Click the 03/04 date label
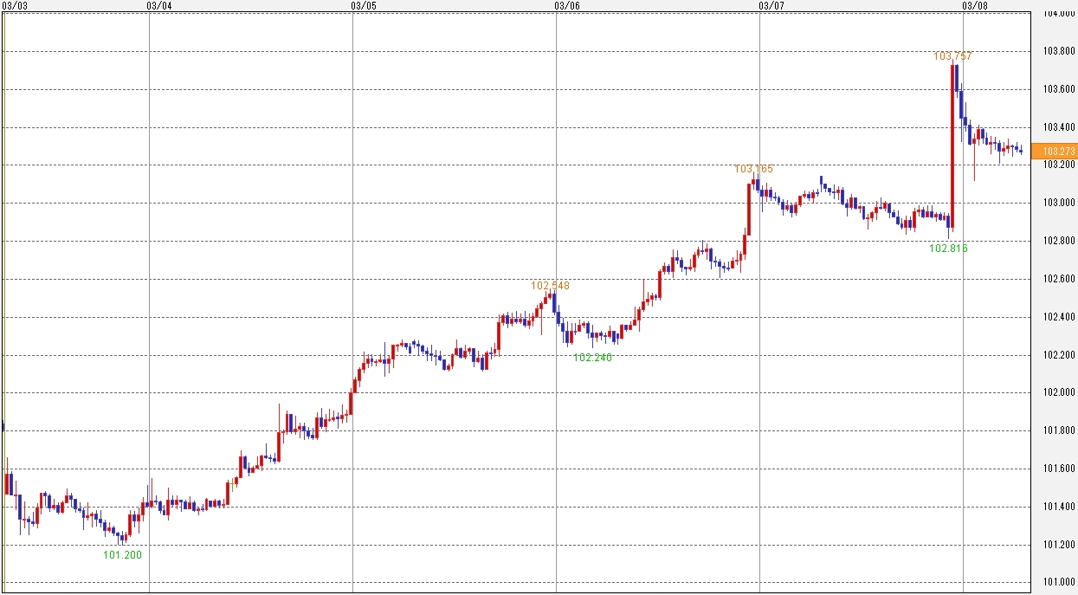1078x595 pixels. (x=159, y=5)
